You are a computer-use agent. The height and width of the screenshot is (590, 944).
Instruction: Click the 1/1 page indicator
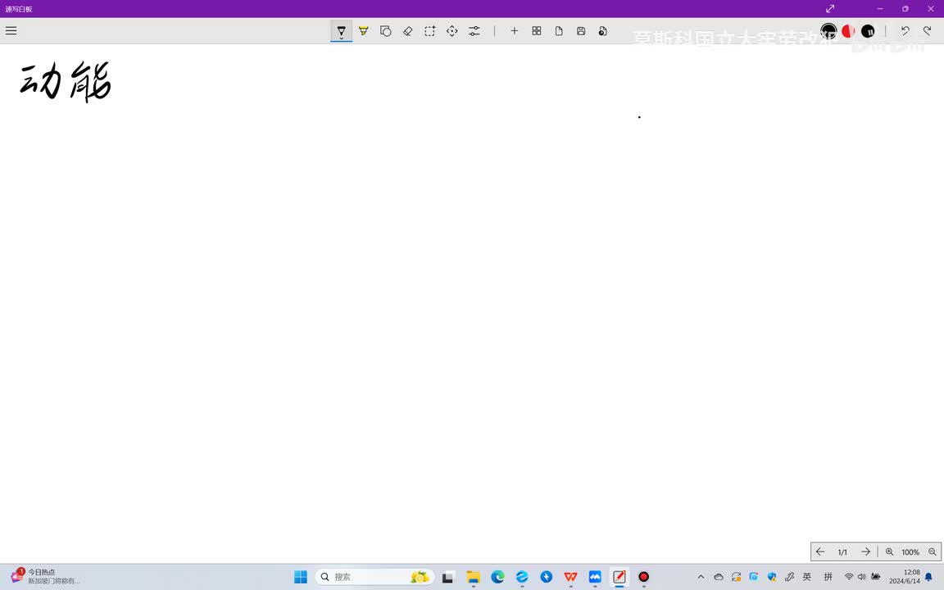point(842,552)
